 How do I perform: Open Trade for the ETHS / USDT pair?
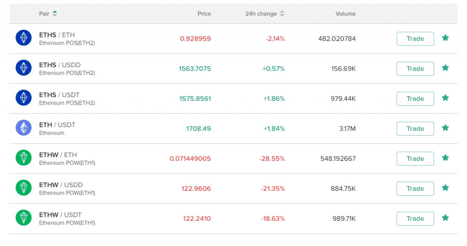[415, 99]
